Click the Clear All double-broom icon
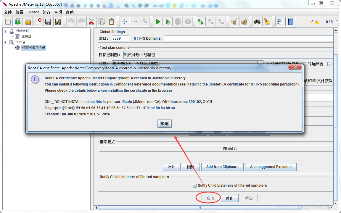This screenshot has height=213, width=341. tap(244, 22)
